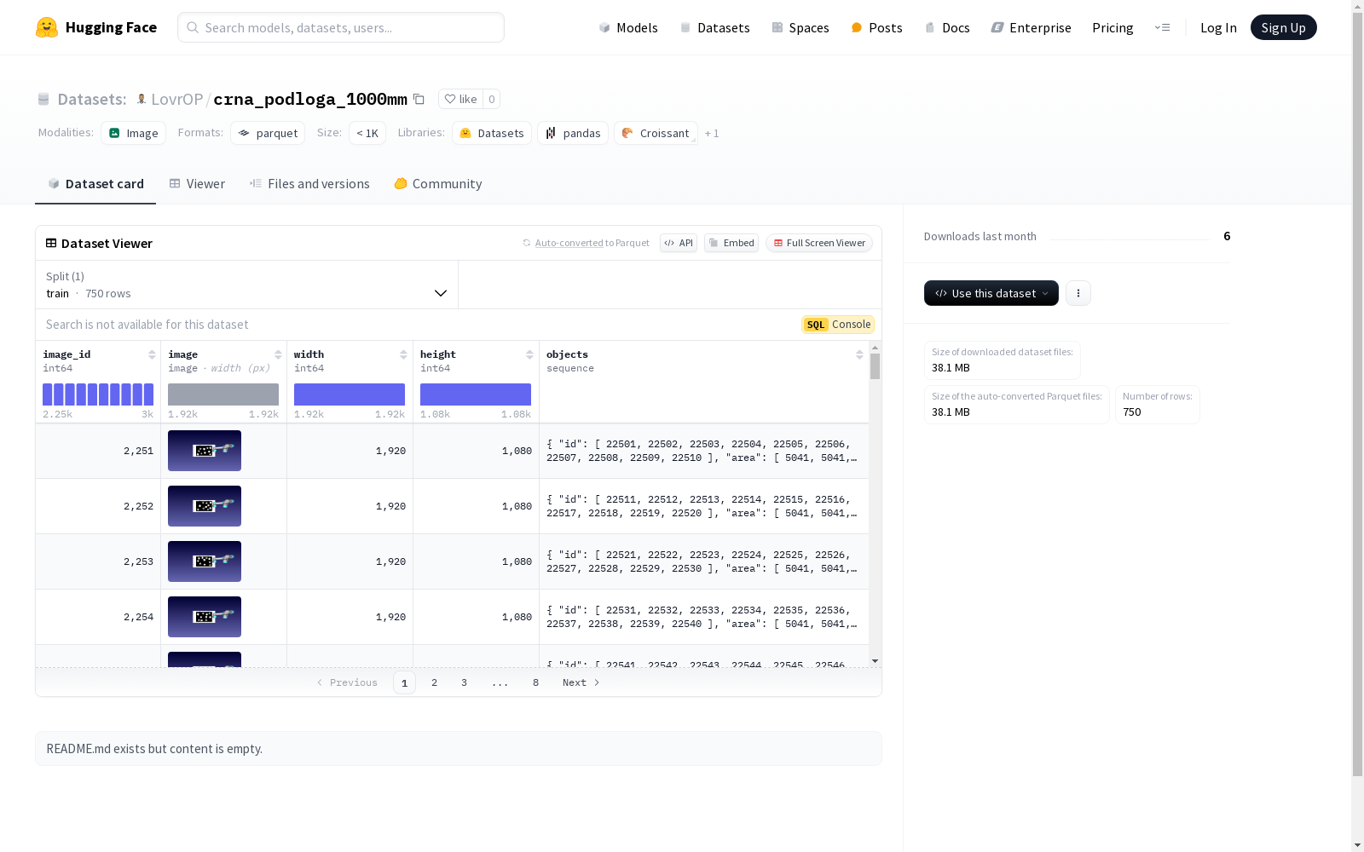Sort the height column
Image resolution: width=1364 pixels, height=852 pixels.
529,354
